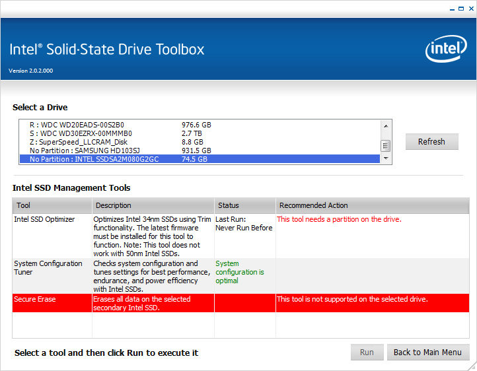Click the Status column header
Image resolution: width=477 pixels, height=371 pixels.
(245, 206)
